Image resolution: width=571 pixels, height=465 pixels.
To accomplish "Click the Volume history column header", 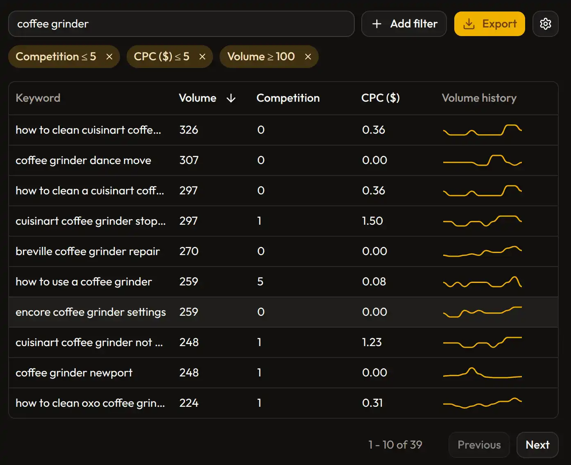I will tap(479, 98).
